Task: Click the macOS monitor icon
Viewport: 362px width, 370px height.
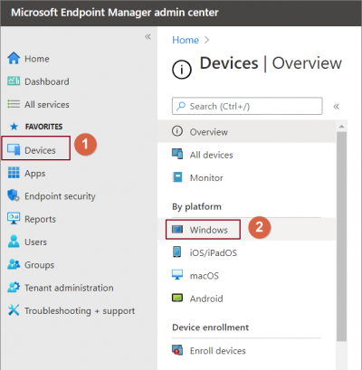Action: coord(177,275)
